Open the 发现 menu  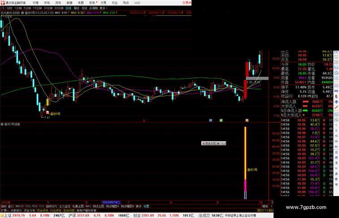coord(92,3)
